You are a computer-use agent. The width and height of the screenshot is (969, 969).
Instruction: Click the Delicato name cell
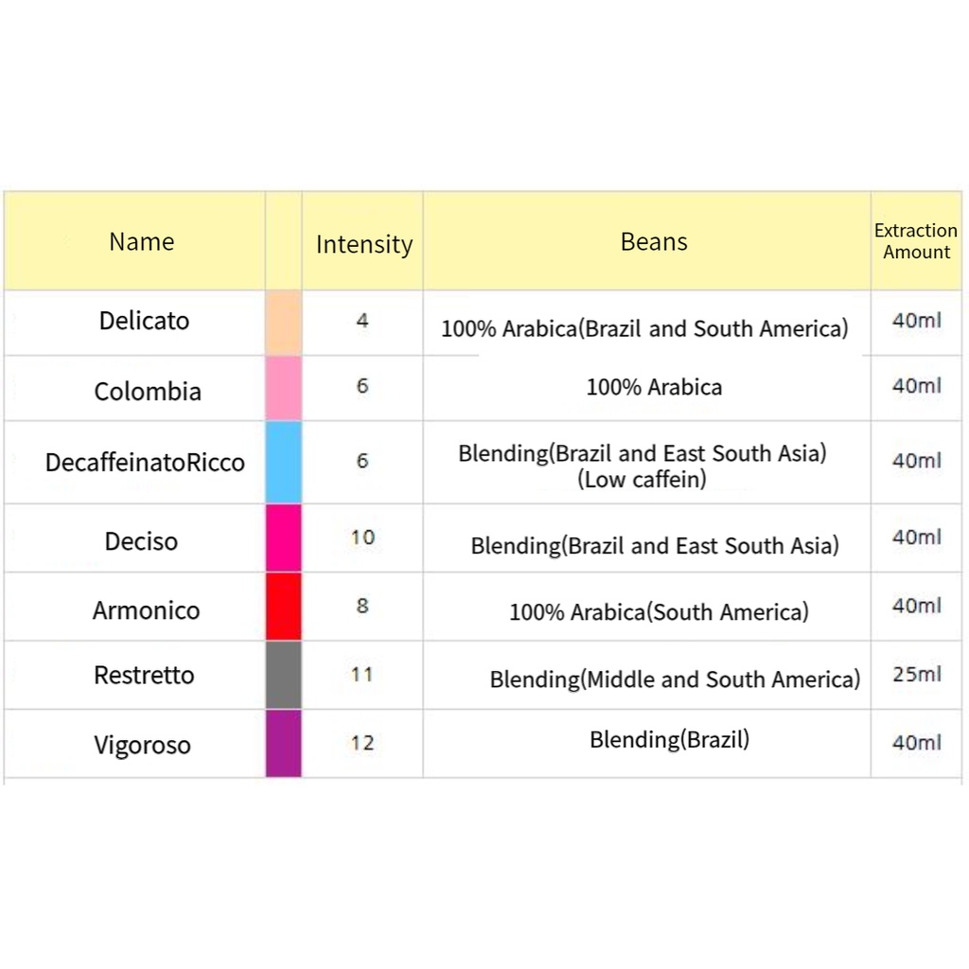point(144,321)
